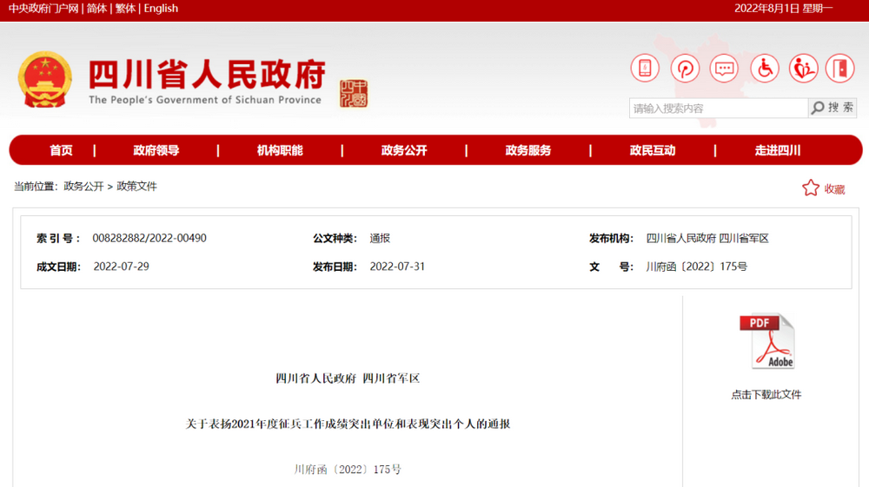Screen dimensions: 869x487
Task: Click the red Sichuan seal stamp icon
Action: (354, 94)
